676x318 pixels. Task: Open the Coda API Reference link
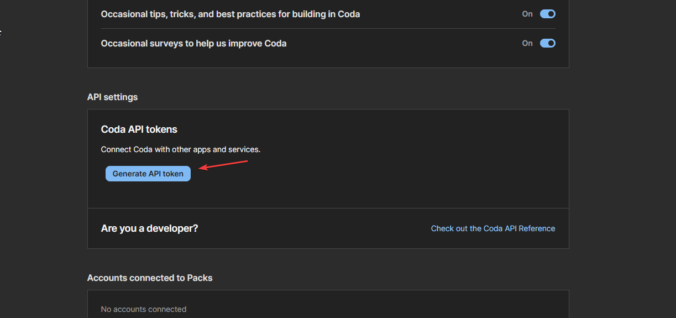[x=493, y=228]
